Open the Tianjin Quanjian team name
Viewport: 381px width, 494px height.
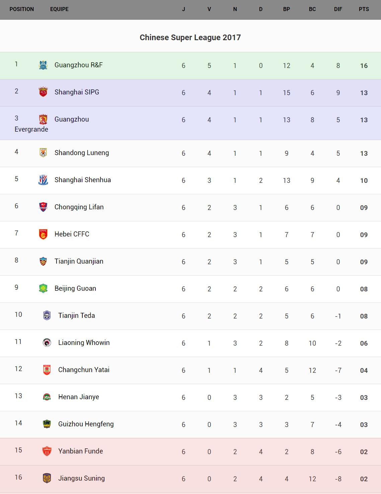(79, 261)
